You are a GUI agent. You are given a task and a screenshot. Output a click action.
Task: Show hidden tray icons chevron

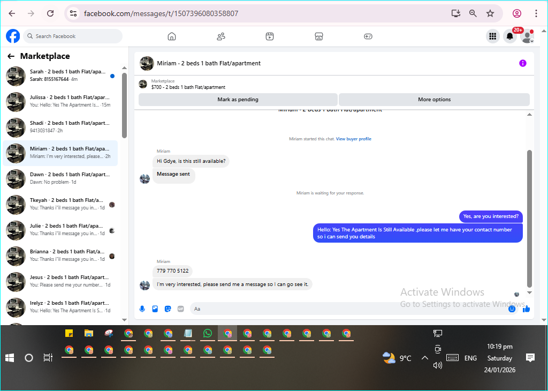click(424, 358)
